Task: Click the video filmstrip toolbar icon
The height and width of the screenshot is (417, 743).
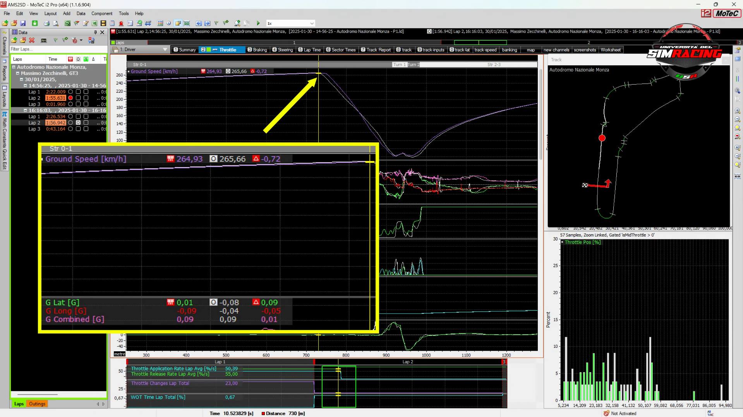Action: (103, 23)
